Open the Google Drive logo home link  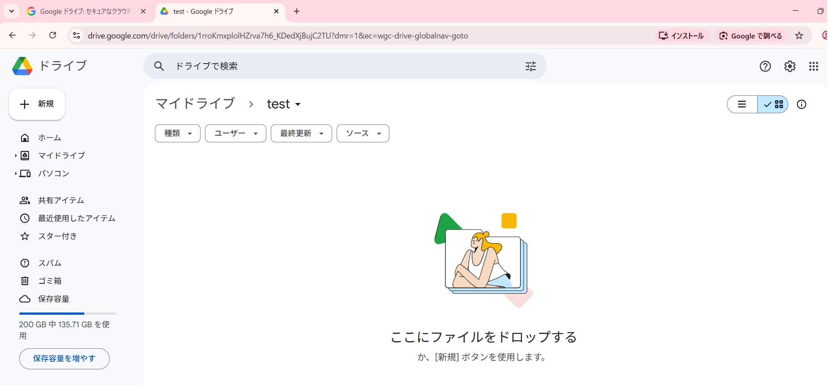(x=49, y=66)
